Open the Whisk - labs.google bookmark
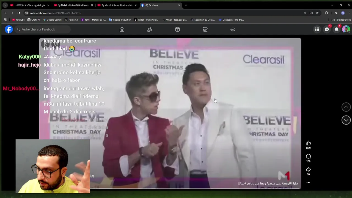This screenshot has height=198, width=352. tap(175, 20)
